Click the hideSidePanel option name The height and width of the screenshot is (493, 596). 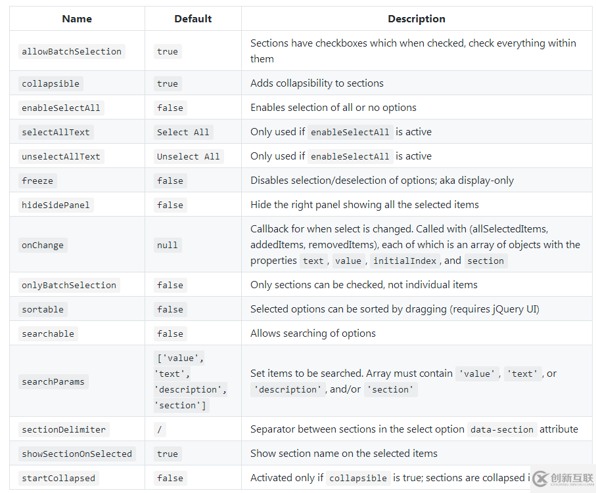[56, 205]
